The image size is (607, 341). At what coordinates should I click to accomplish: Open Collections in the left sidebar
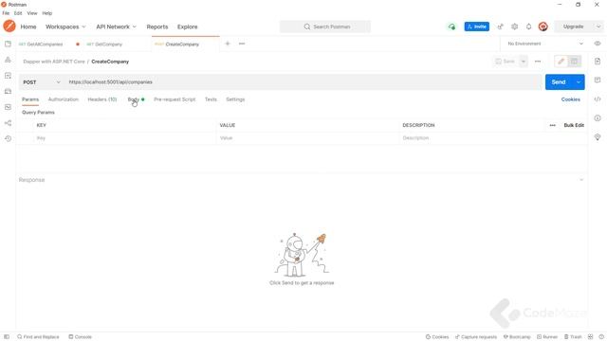pos(8,45)
